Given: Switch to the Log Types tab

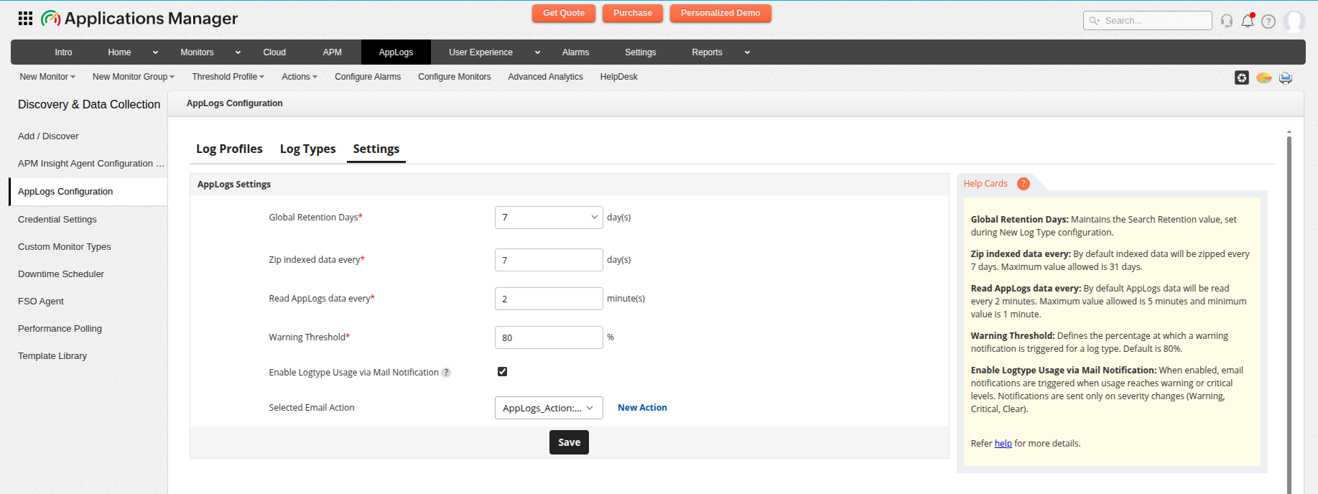Looking at the screenshot, I should 307,149.
